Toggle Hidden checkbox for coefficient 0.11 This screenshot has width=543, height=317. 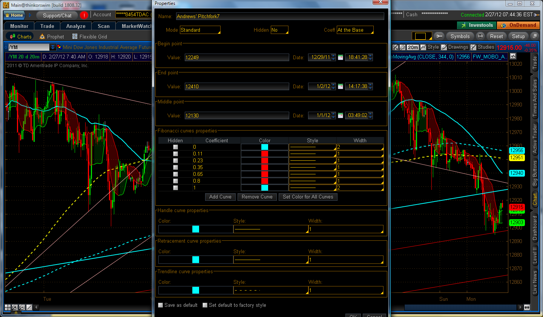175,154
